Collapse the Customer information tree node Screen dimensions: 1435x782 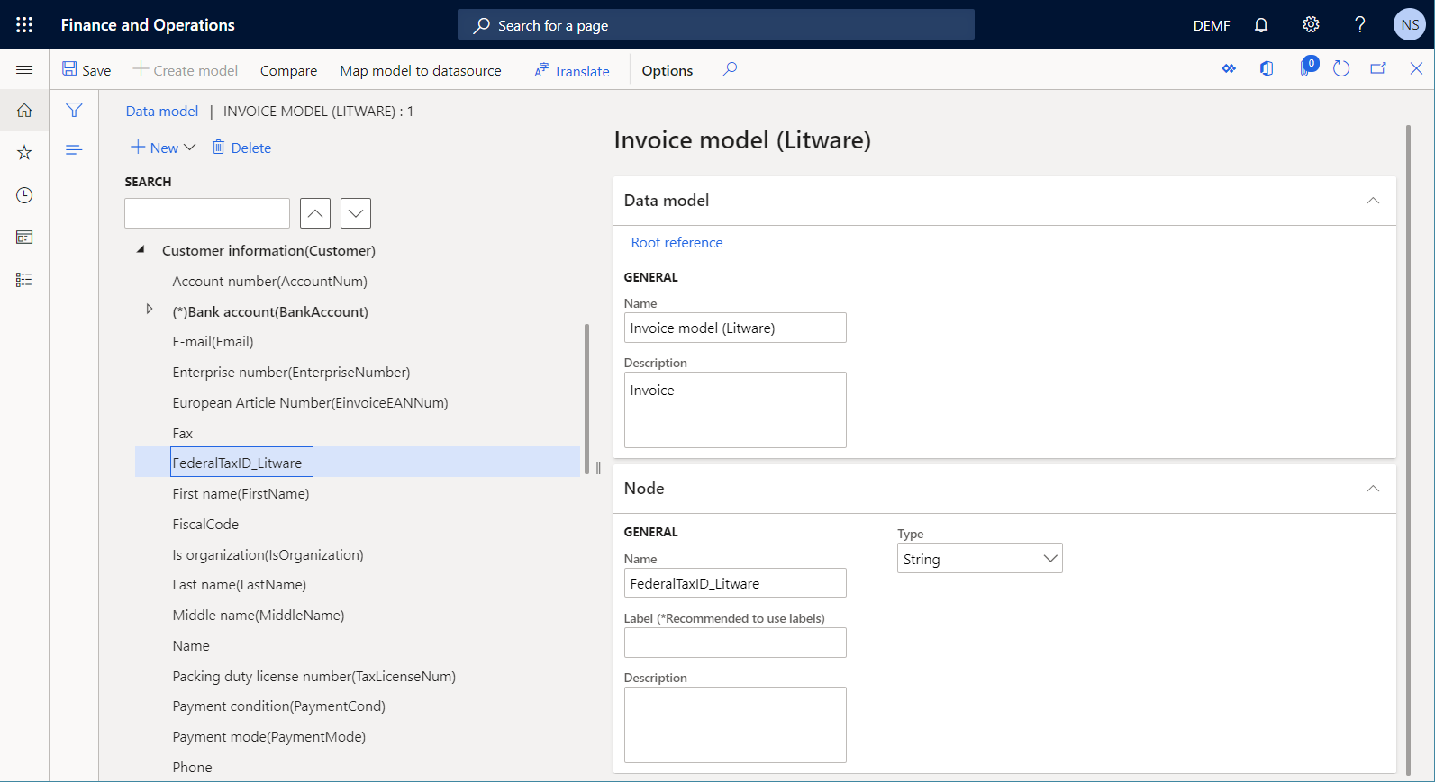pos(141,249)
